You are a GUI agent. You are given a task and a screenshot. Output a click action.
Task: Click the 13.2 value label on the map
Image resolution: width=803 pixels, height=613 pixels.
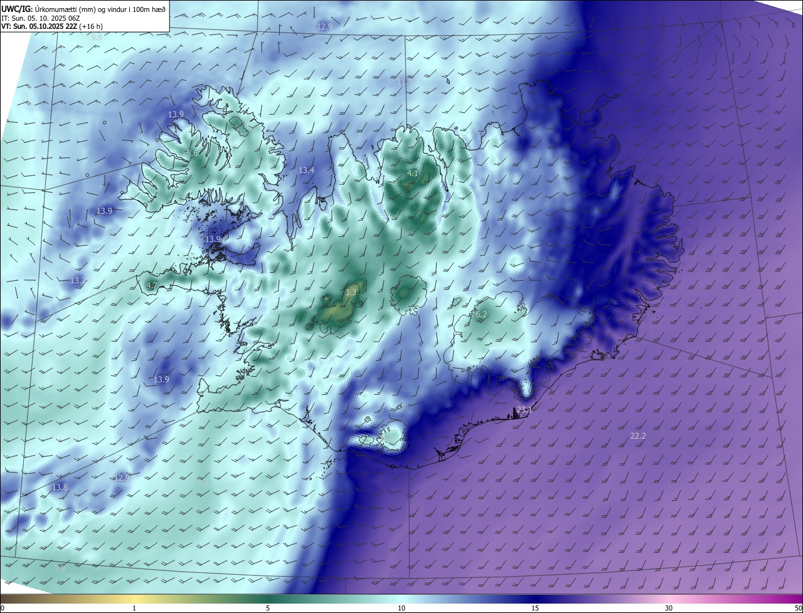coord(78,280)
